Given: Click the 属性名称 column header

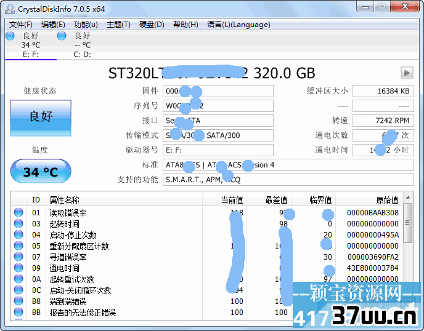Looking at the screenshot, I should tap(124, 200).
